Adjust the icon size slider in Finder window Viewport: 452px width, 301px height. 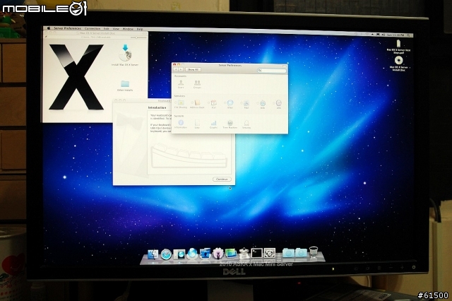pyautogui.click(x=138, y=37)
